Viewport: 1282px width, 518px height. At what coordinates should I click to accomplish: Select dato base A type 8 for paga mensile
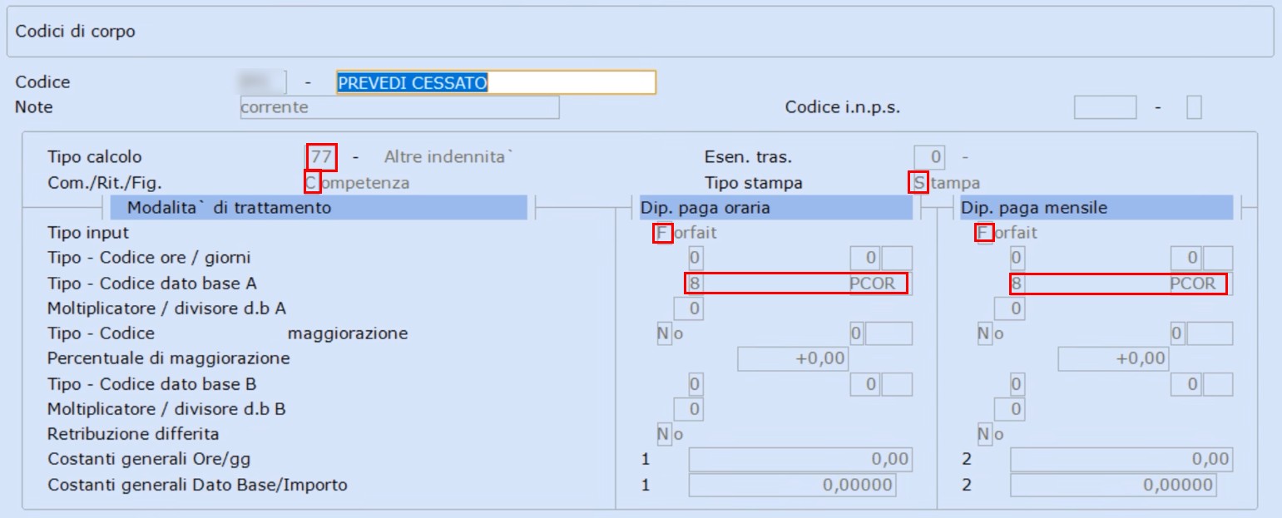[x=1016, y=284]
